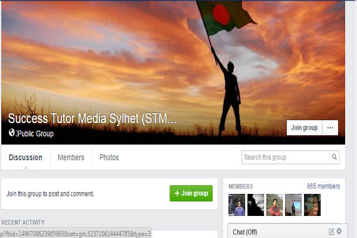Open the three-dots options menu beside Join group
Viewport: 357px width, 238px height.
tap(330, 127)
